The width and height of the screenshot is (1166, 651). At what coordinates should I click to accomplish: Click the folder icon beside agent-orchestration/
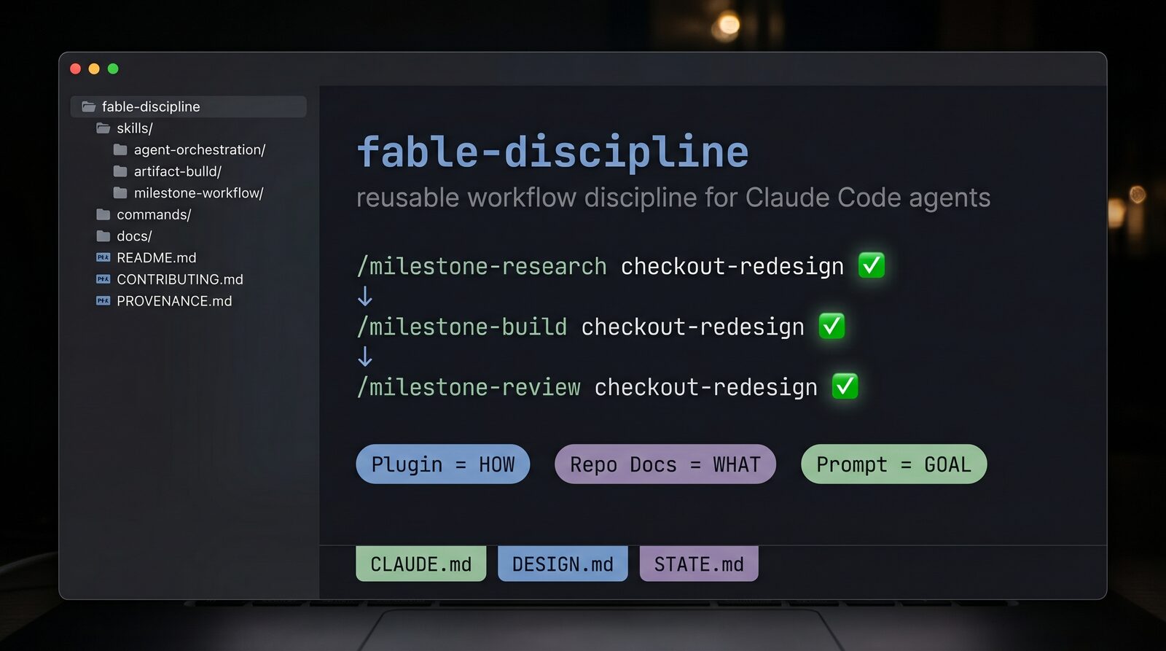click(x=120, y=150)
